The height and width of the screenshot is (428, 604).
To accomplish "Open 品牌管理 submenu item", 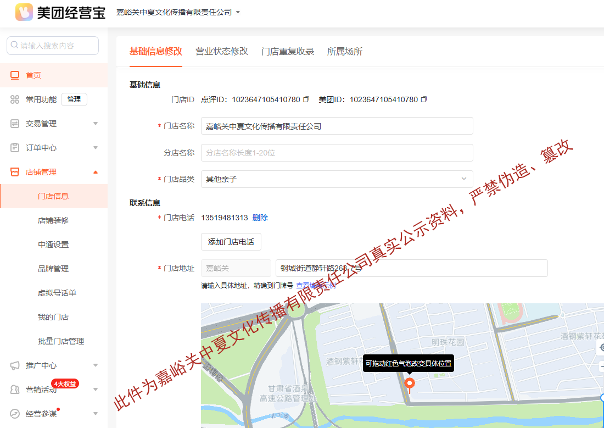I will tap(53, 269).
